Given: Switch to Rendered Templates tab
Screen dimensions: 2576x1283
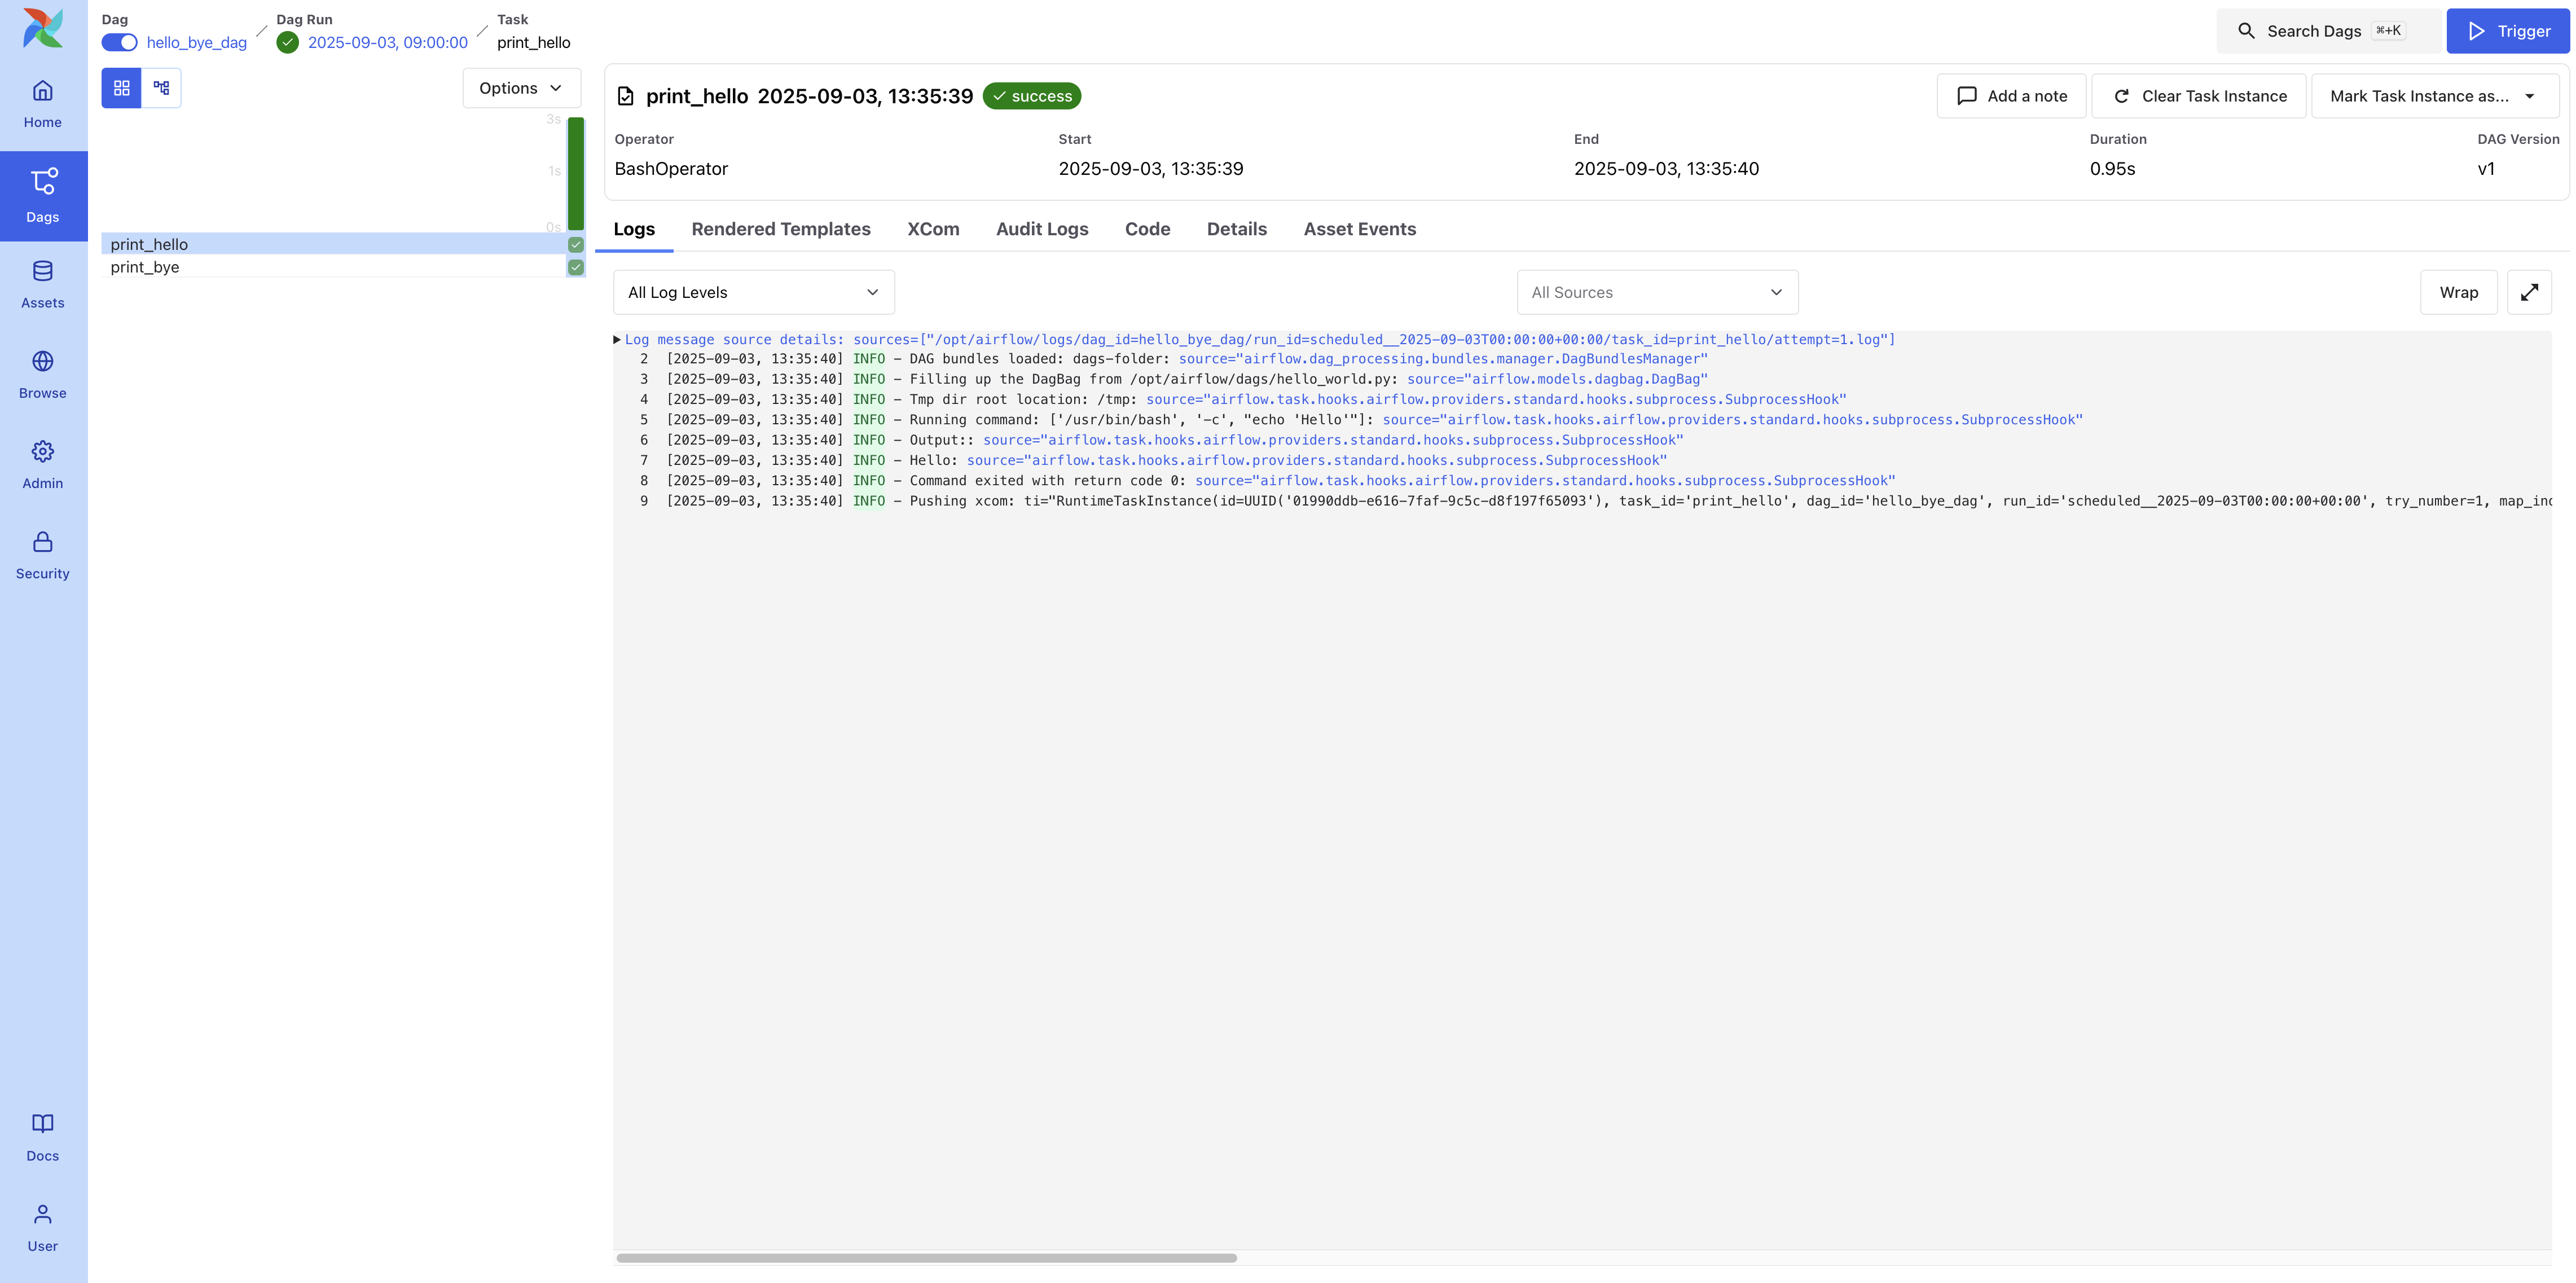Looking at the screenshot, I should [780, 229].
